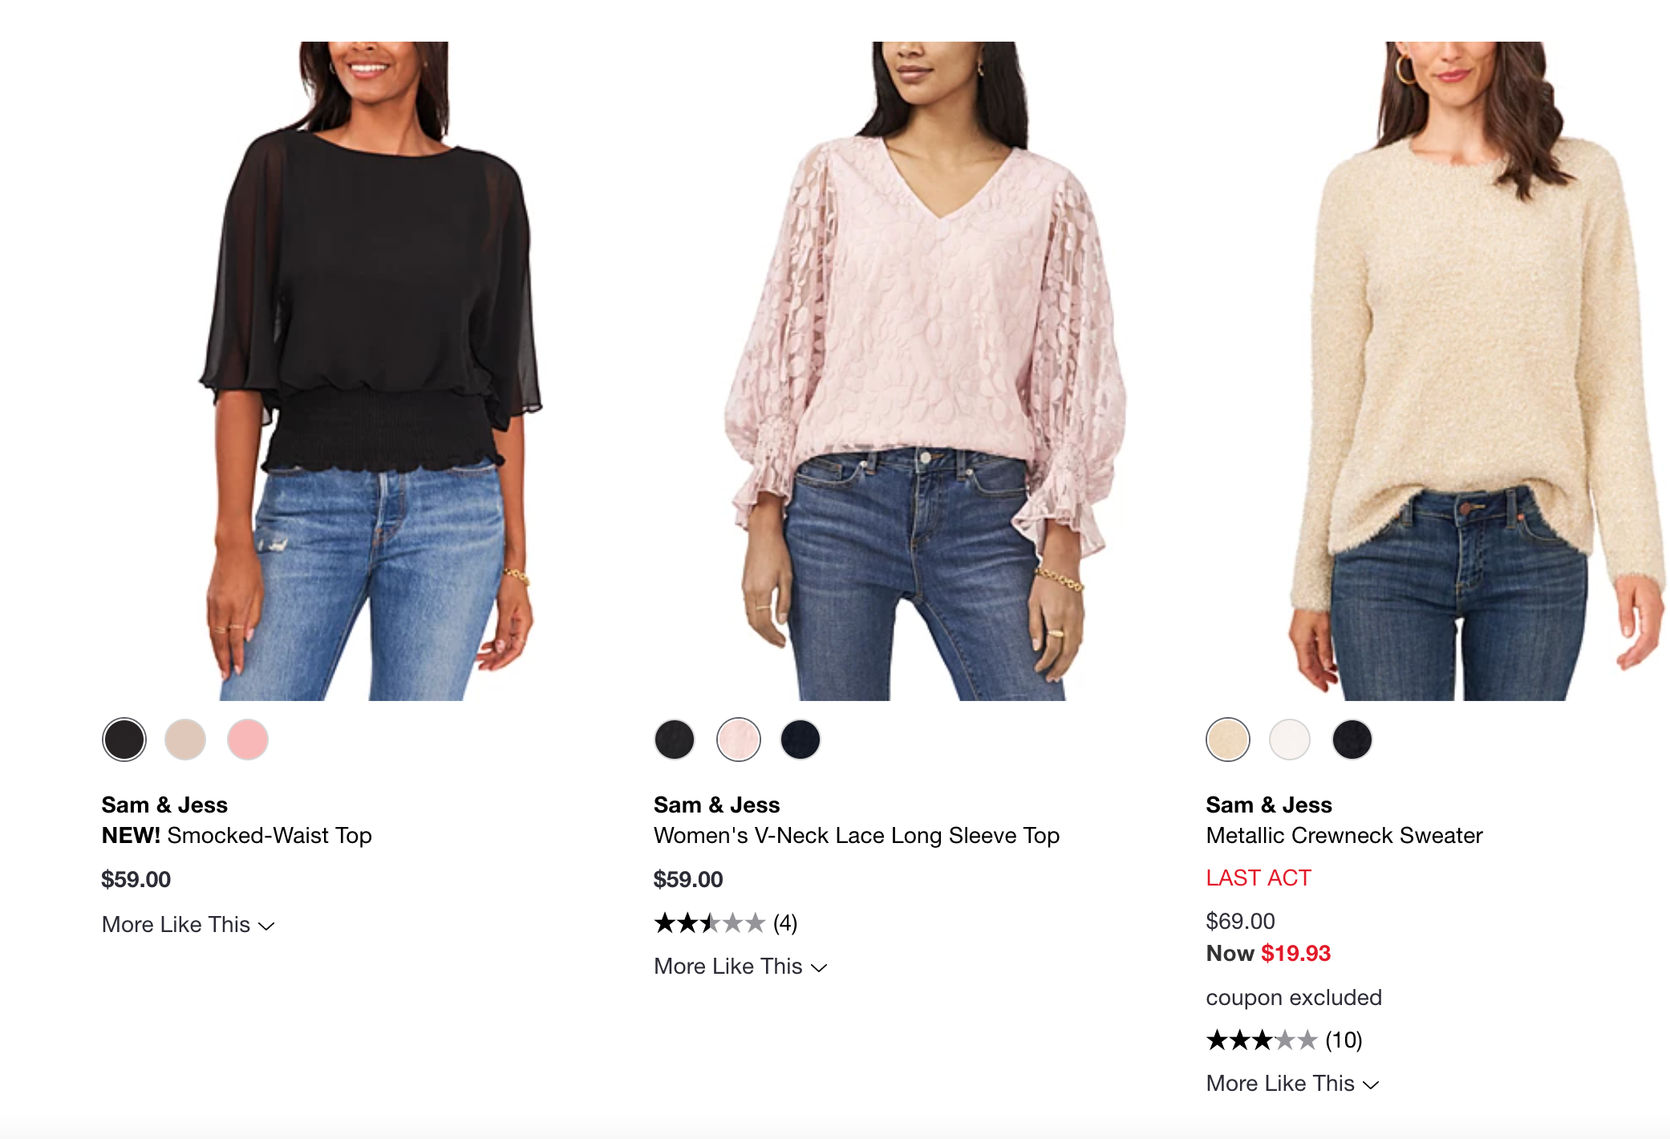
Task: Choose beige swatch for Smocked-Waist Top
Action: [185, 739]
